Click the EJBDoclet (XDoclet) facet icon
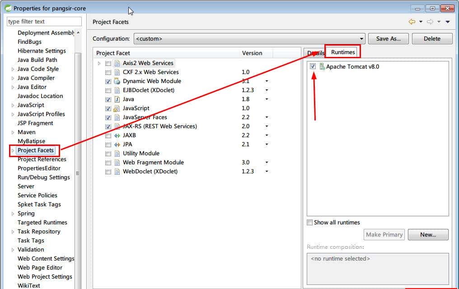459x289 pixels. (x=117, y=90)
